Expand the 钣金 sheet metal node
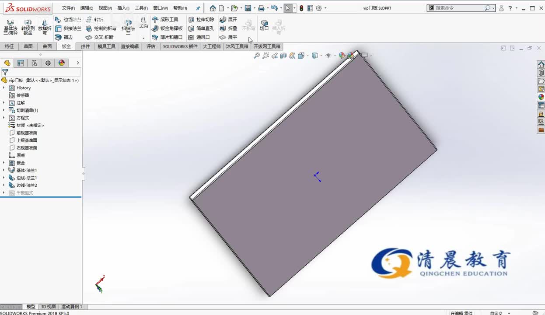Screen dimensions: 545x315 [x=4, y=163]
